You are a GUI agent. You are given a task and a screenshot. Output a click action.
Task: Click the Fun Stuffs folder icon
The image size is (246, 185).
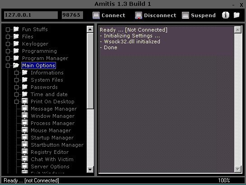click(x=16, y=29)
